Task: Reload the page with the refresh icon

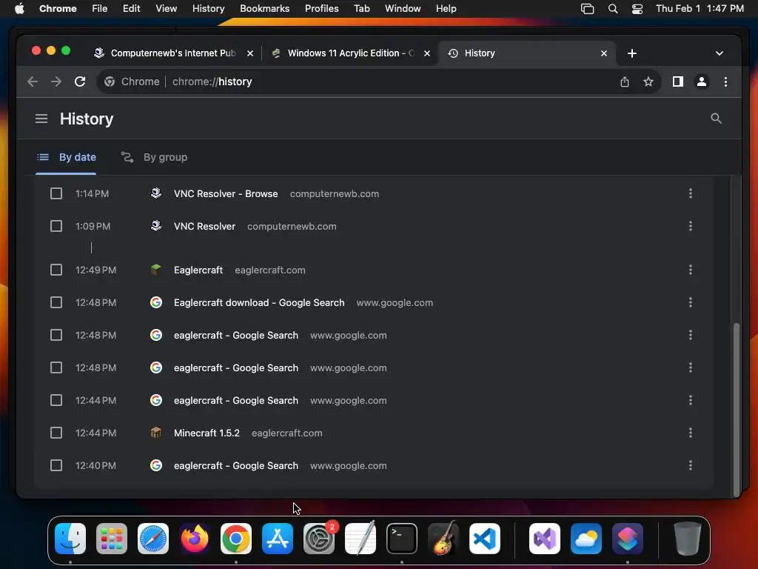Action: click(x=80, y=81)
